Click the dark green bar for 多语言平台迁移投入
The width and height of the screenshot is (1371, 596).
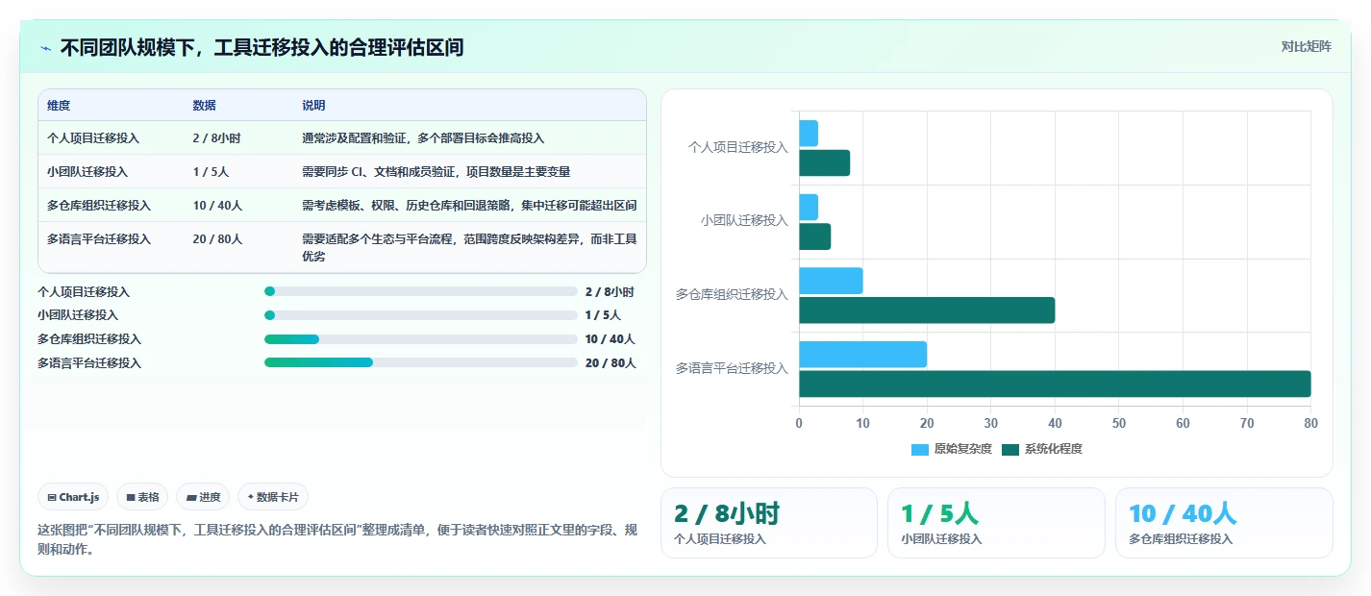(x=1055, y=384)
